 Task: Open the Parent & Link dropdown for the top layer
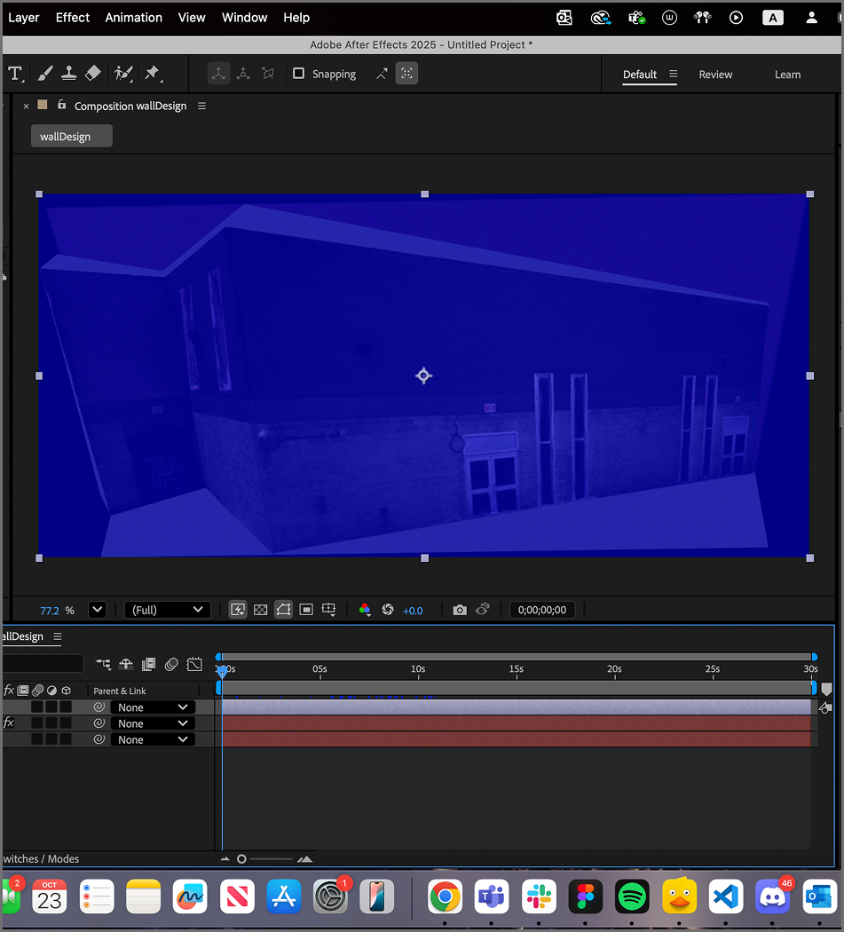point(153,707)
